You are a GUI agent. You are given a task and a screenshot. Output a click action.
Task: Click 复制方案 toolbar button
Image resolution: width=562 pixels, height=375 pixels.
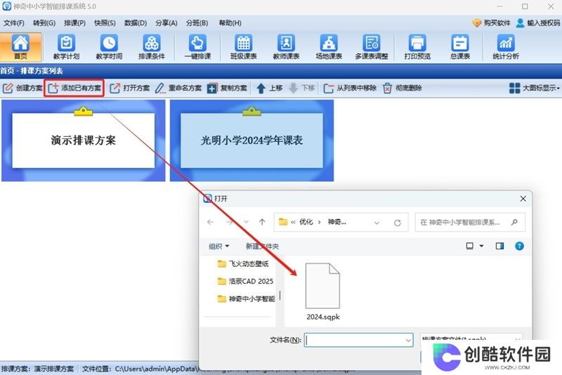tap(227, 88)
